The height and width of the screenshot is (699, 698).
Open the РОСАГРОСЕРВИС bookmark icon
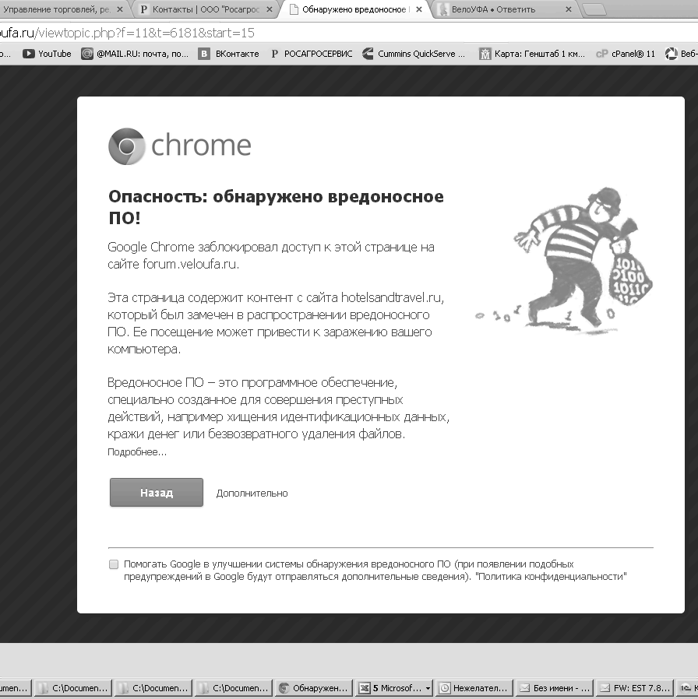[275, 54]
